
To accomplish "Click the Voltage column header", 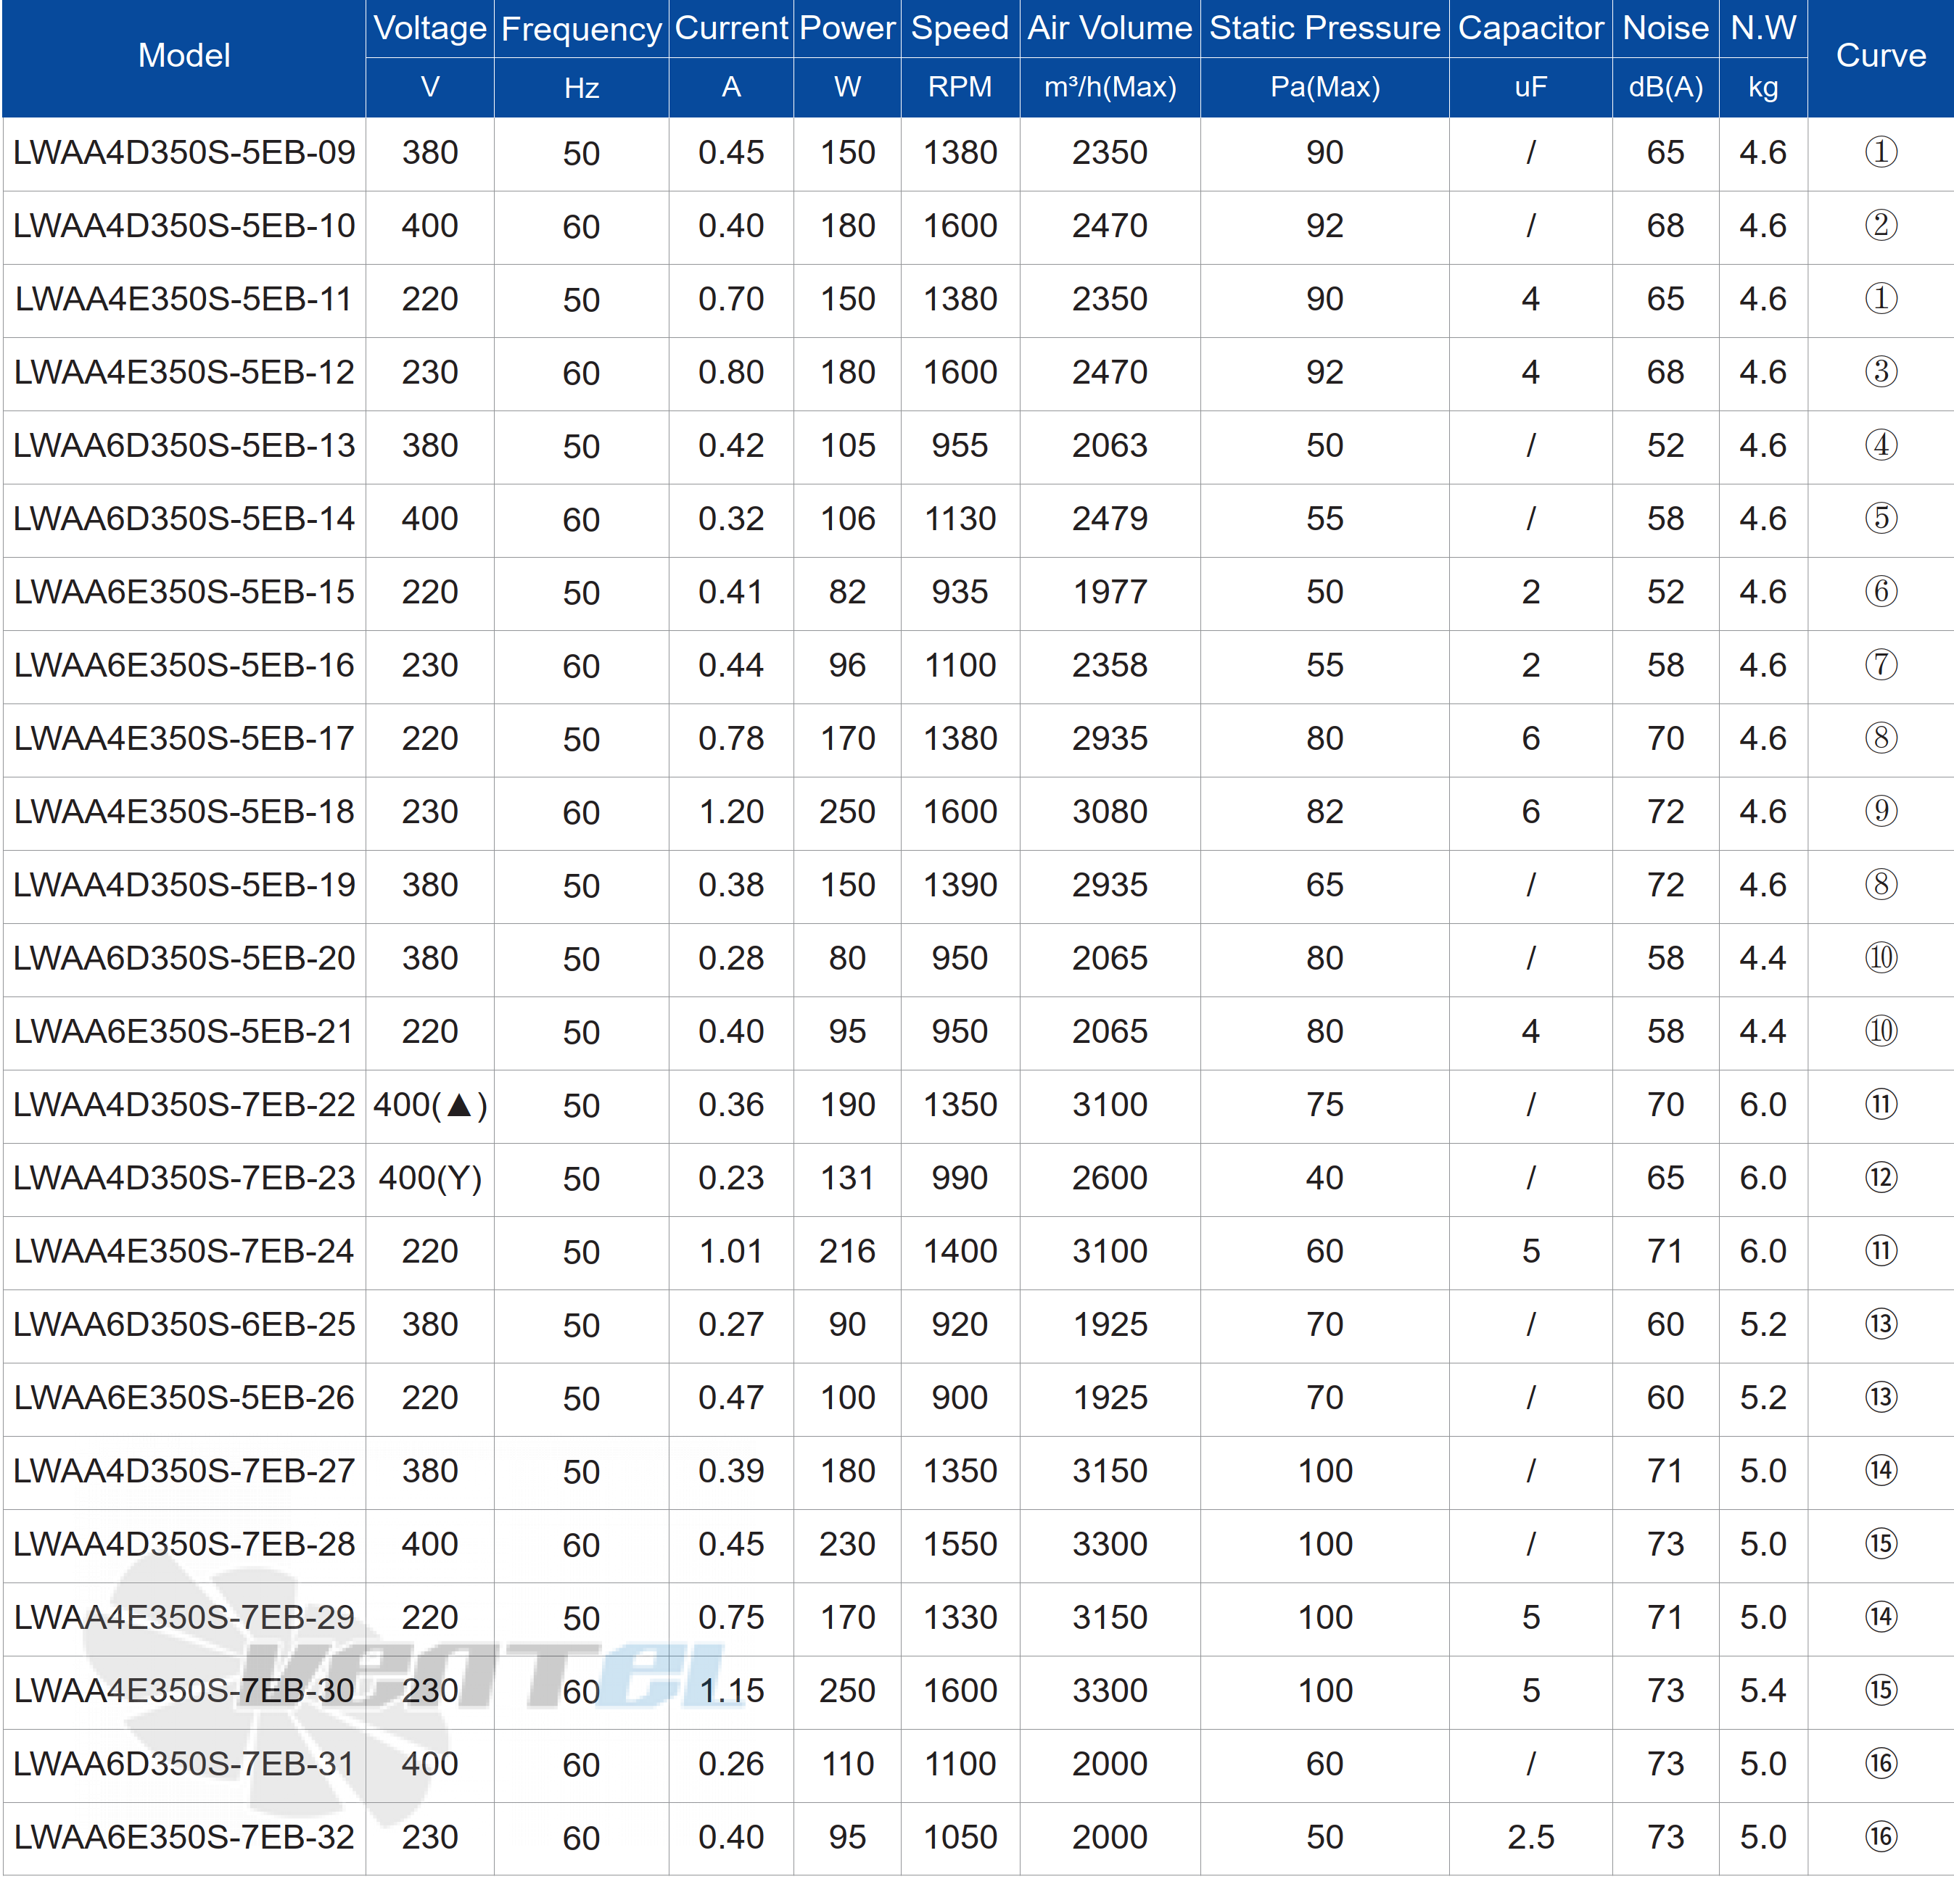I will tap(401, 26).
